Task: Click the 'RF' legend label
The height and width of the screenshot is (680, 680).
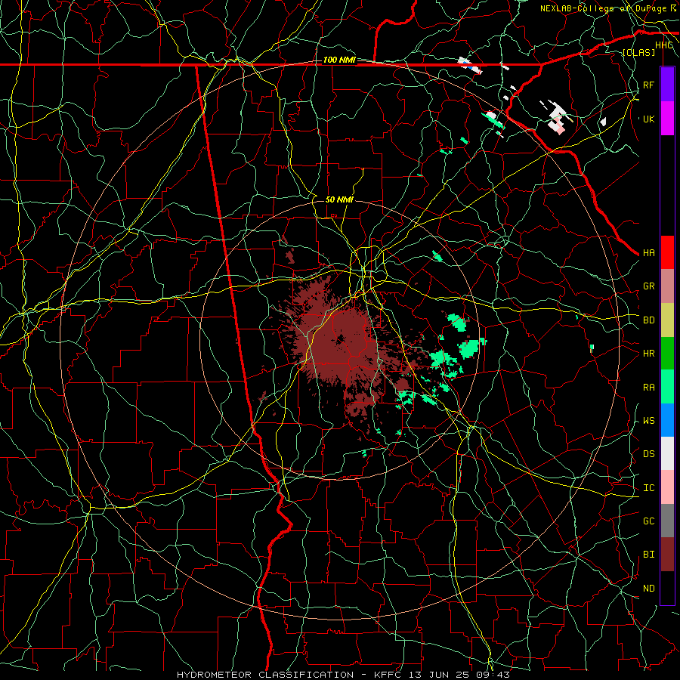Action: pyautogui.click(x=648, y=85)
